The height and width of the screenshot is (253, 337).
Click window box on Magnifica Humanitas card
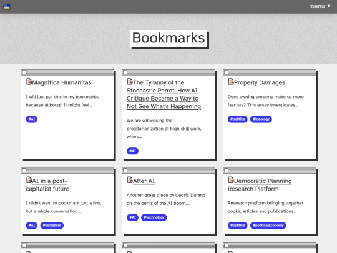(24, 72)
